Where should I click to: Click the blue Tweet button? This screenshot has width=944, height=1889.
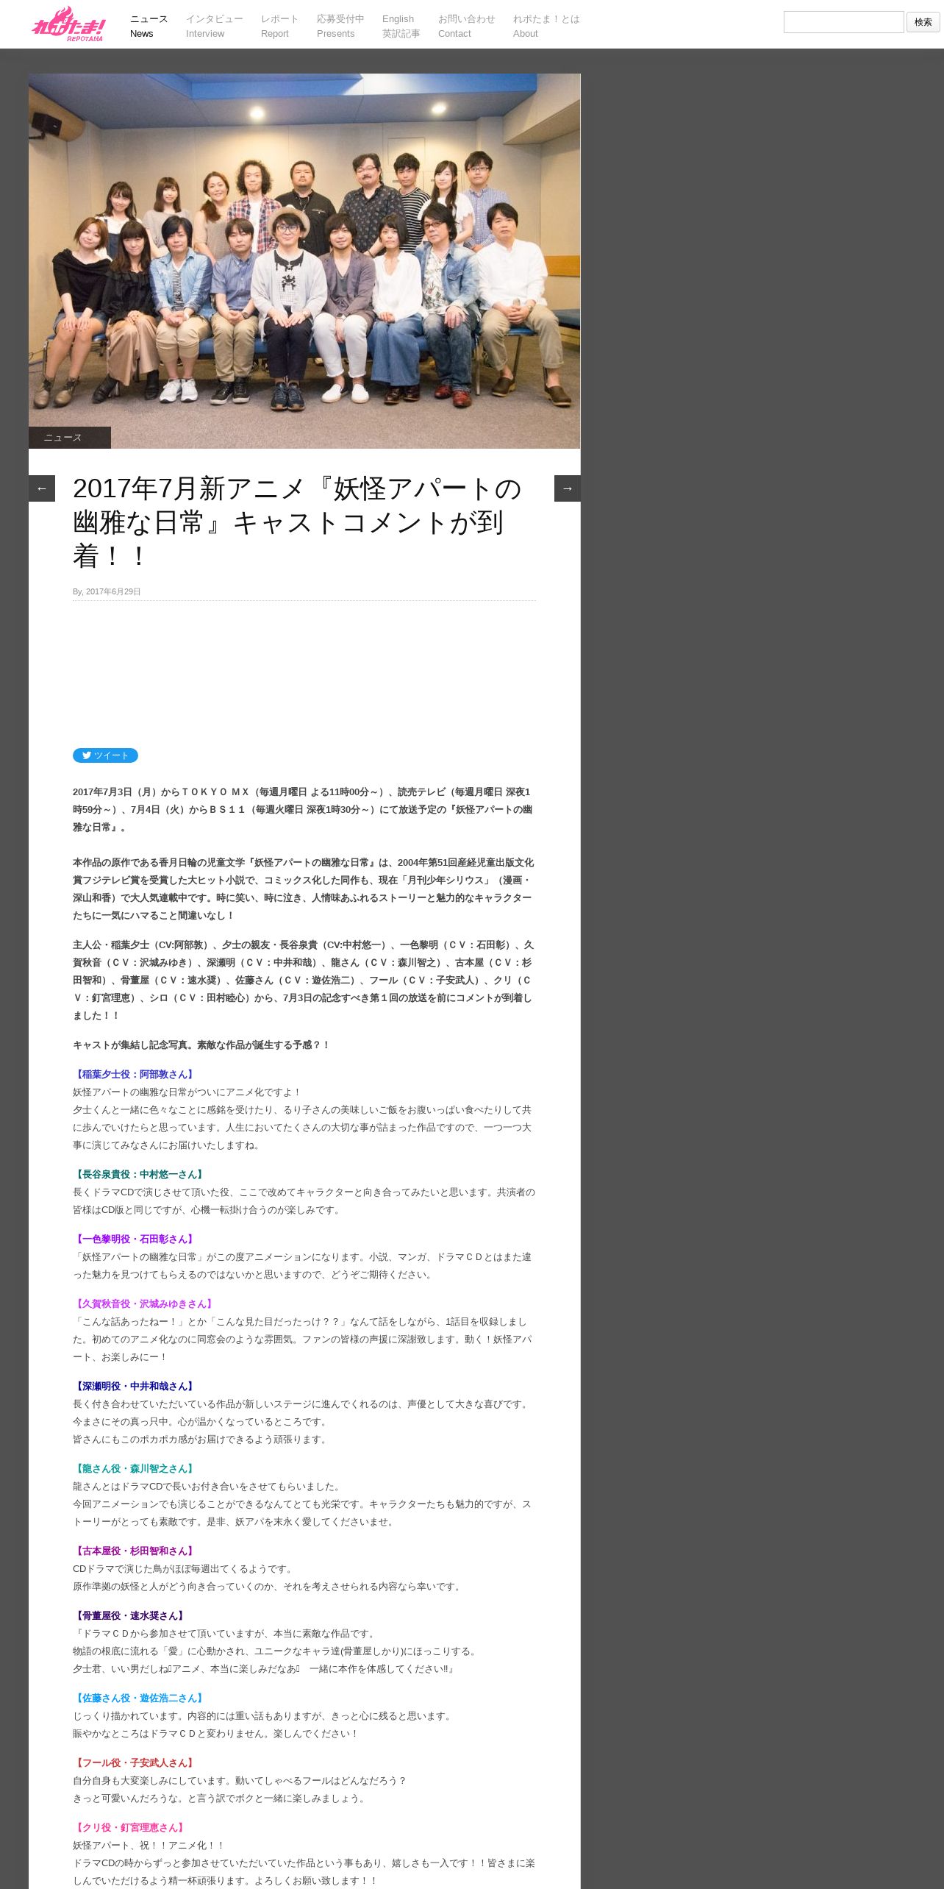point(105,755)
